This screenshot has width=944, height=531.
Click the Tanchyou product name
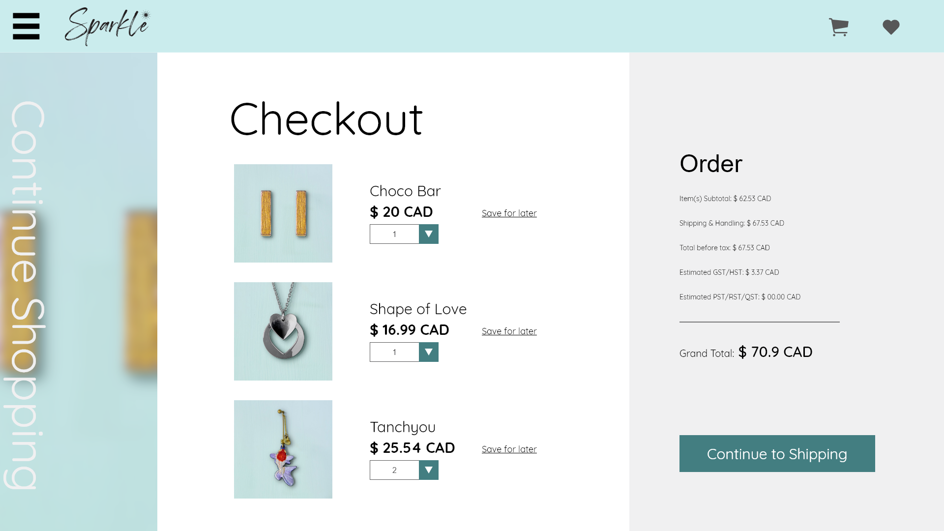click(x=403, y=427)
